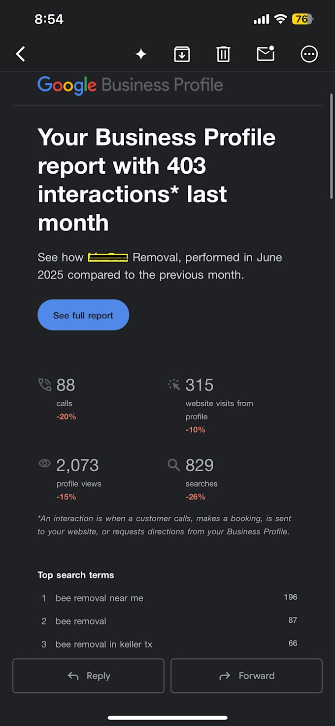
Task: Mark the email unread with the envelope icon
Action: (x=266, y=53)
